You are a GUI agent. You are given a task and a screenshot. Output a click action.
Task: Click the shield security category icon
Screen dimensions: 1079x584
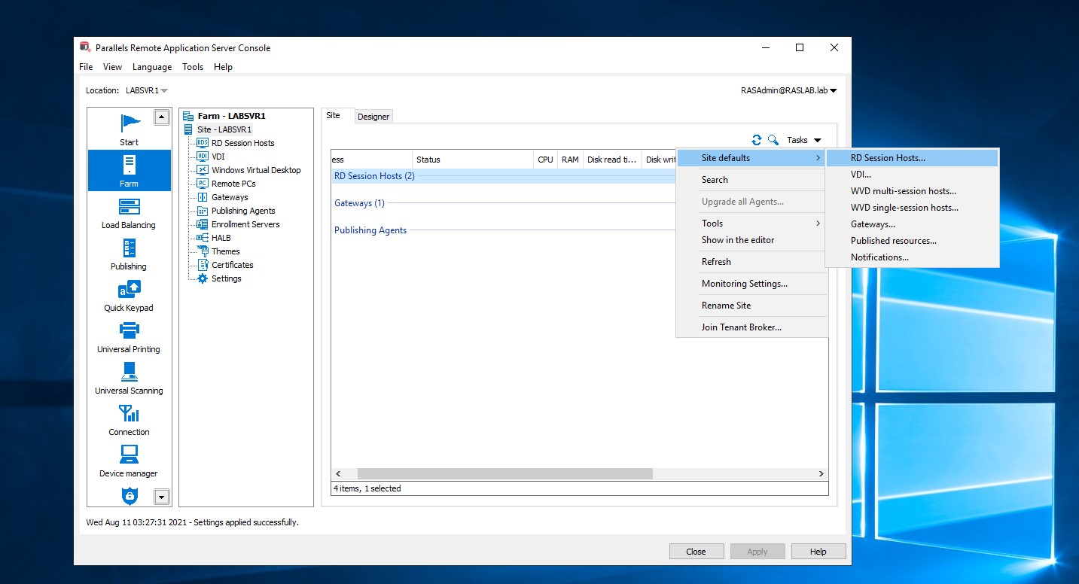(130, 495)
